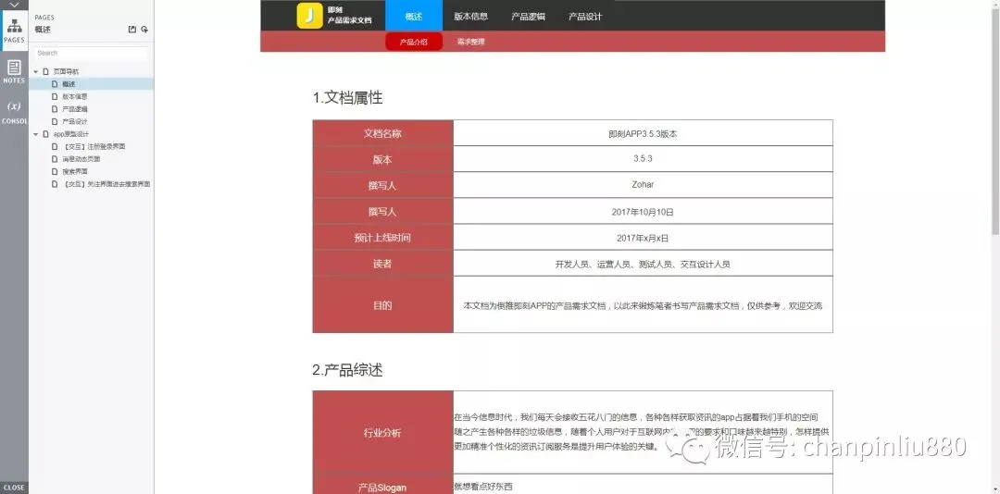The height and width of the screenshot is (494, 1000).
Task: Click the yellow J app logo
Action: click(x=309, y=16)
